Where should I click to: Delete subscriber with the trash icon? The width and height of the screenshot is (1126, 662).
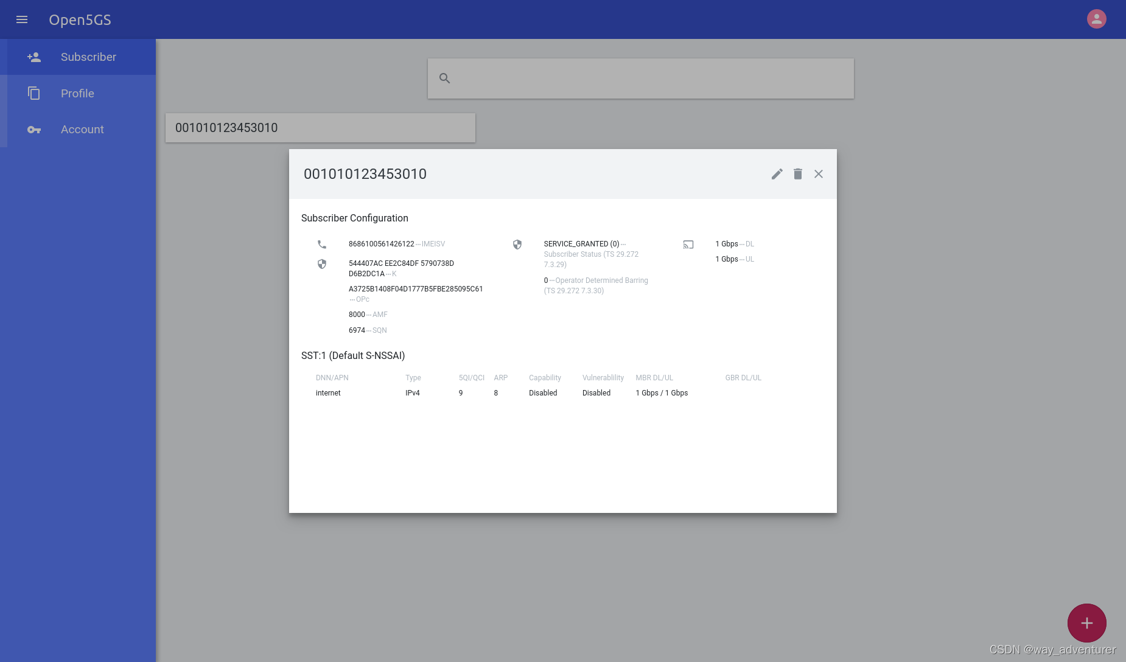coord(798,174)
